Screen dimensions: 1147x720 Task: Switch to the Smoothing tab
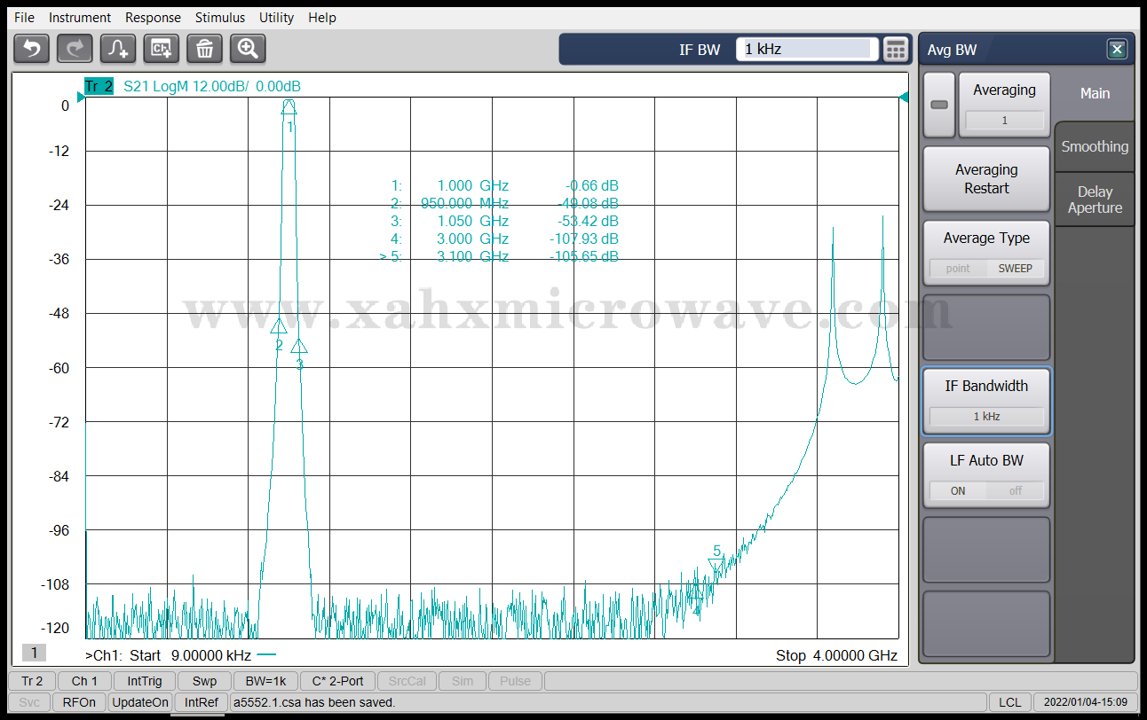point(1095,147)
